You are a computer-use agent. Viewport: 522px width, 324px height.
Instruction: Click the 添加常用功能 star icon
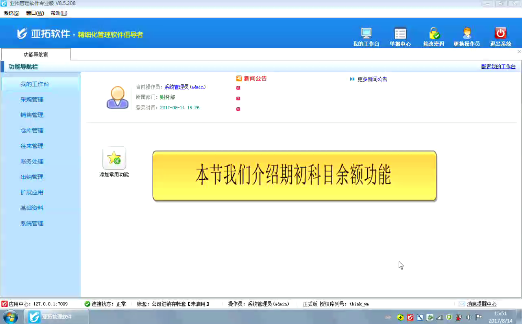pos(114,158)
